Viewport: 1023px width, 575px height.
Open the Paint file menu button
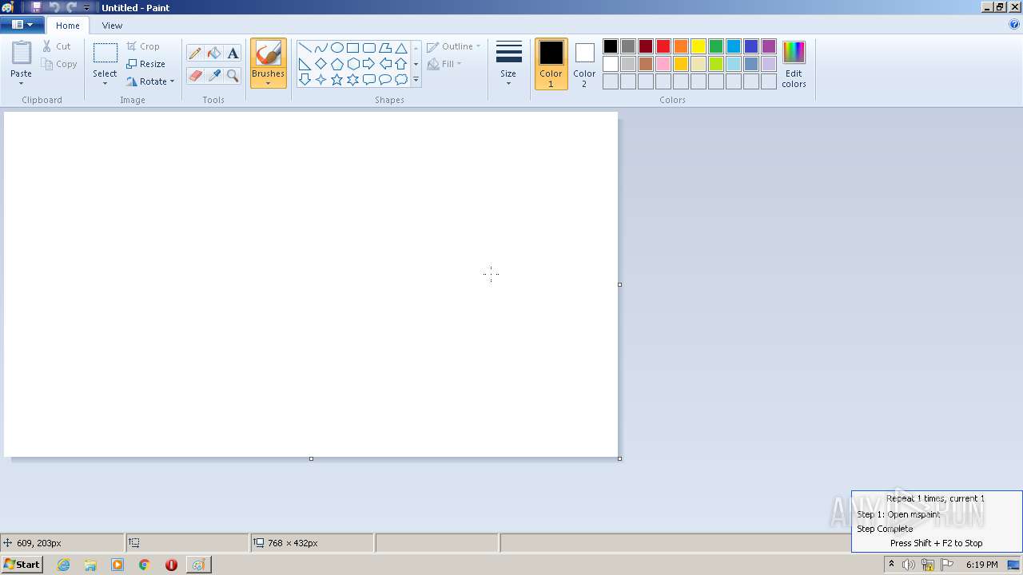[22, 25]
